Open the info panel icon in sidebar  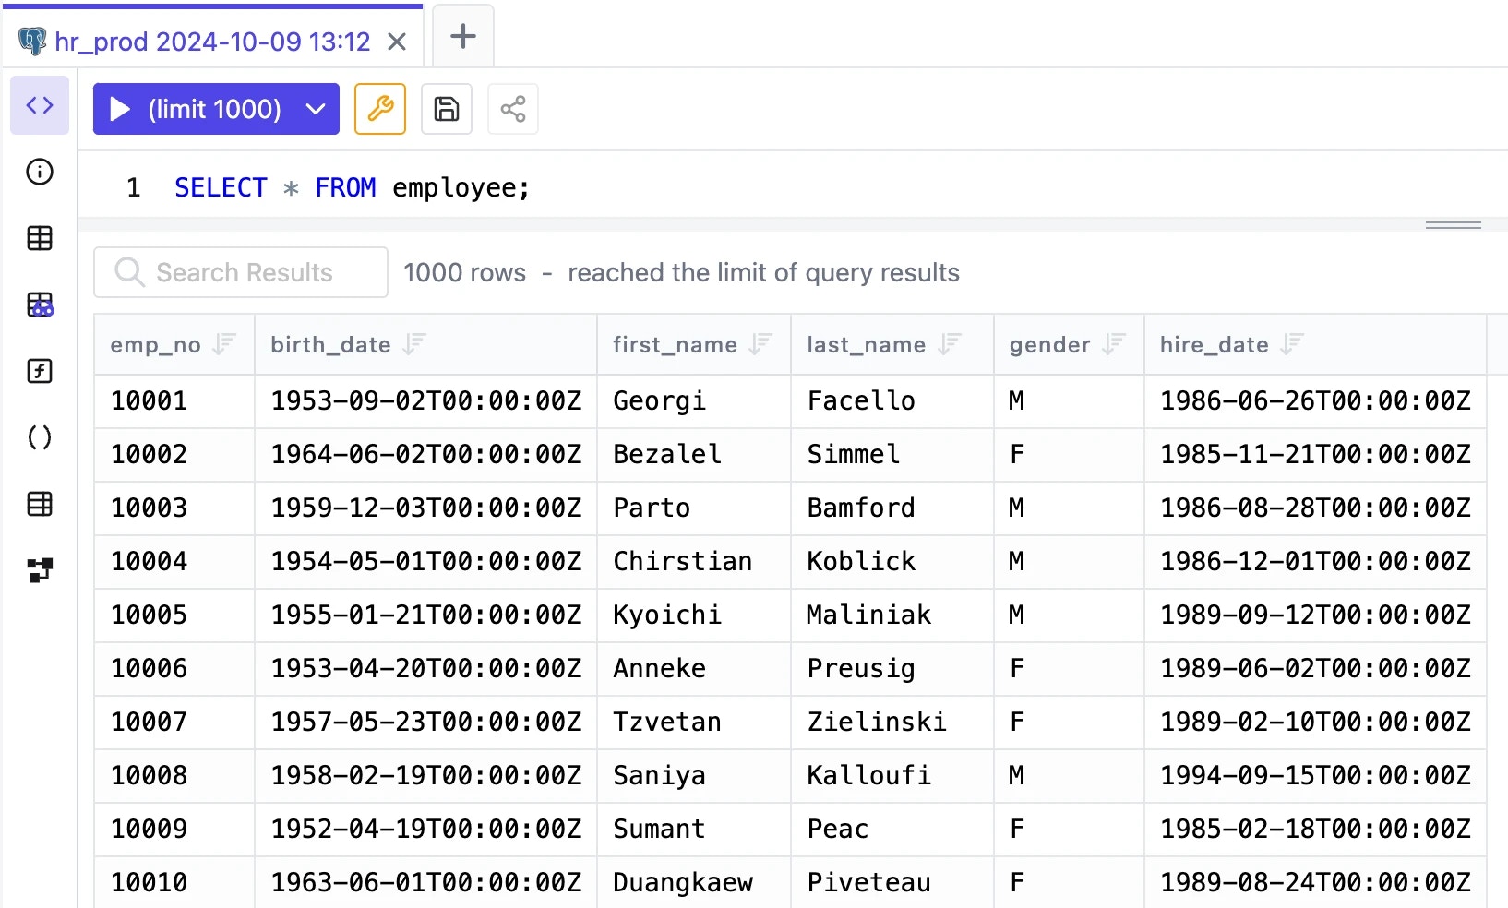[x=40, y=172]
